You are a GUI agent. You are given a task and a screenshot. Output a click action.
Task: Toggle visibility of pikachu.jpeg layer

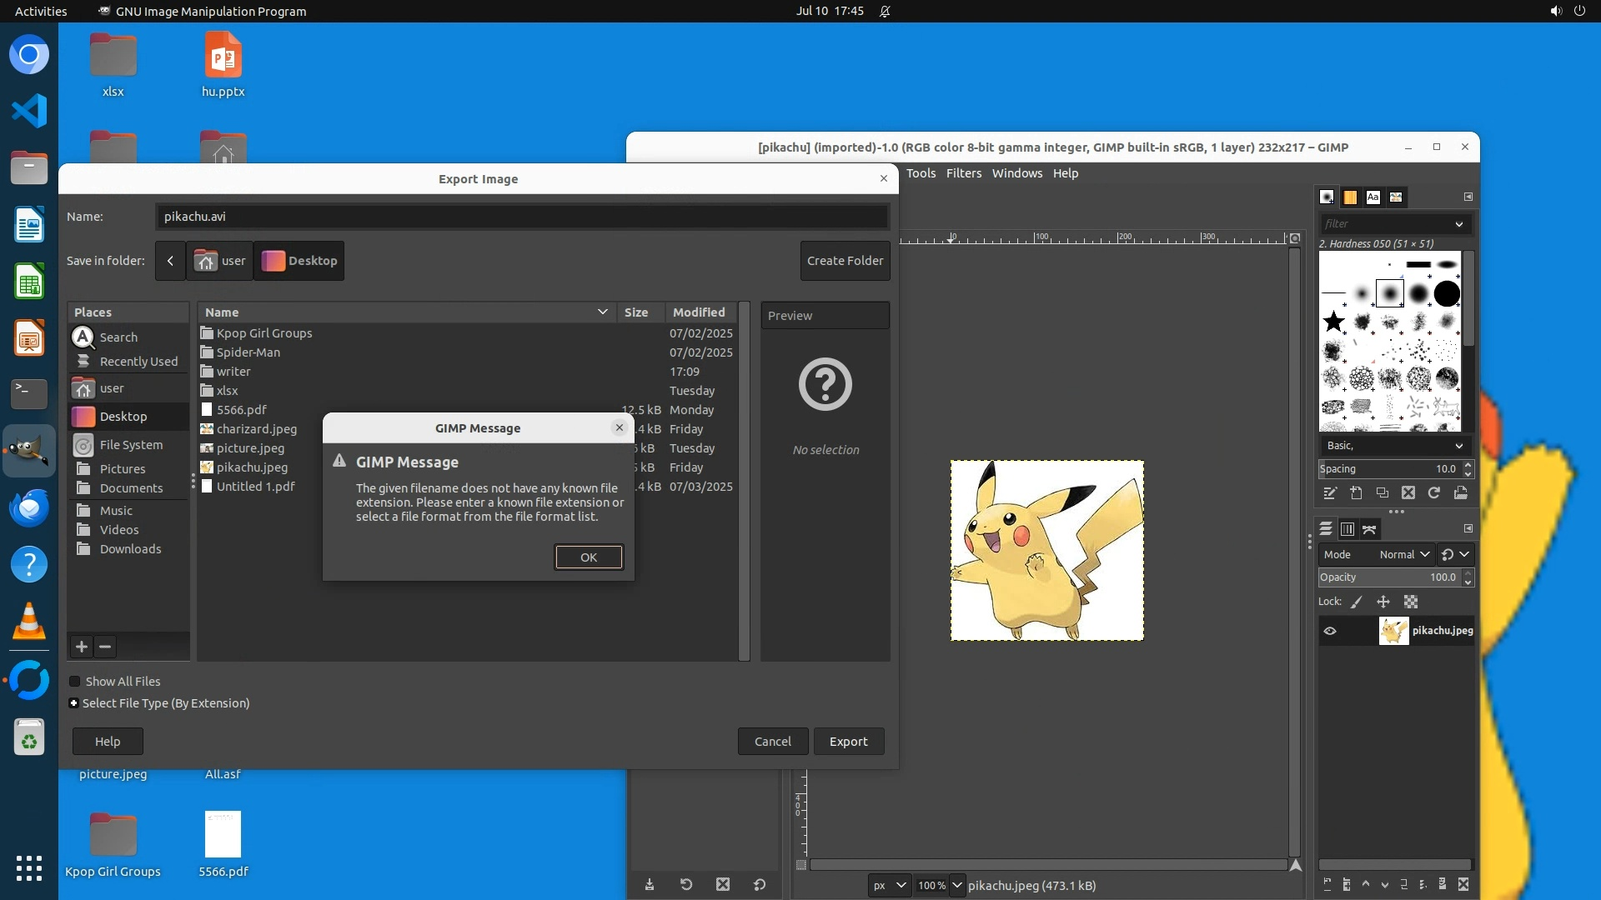click(x=1330, y=631)
